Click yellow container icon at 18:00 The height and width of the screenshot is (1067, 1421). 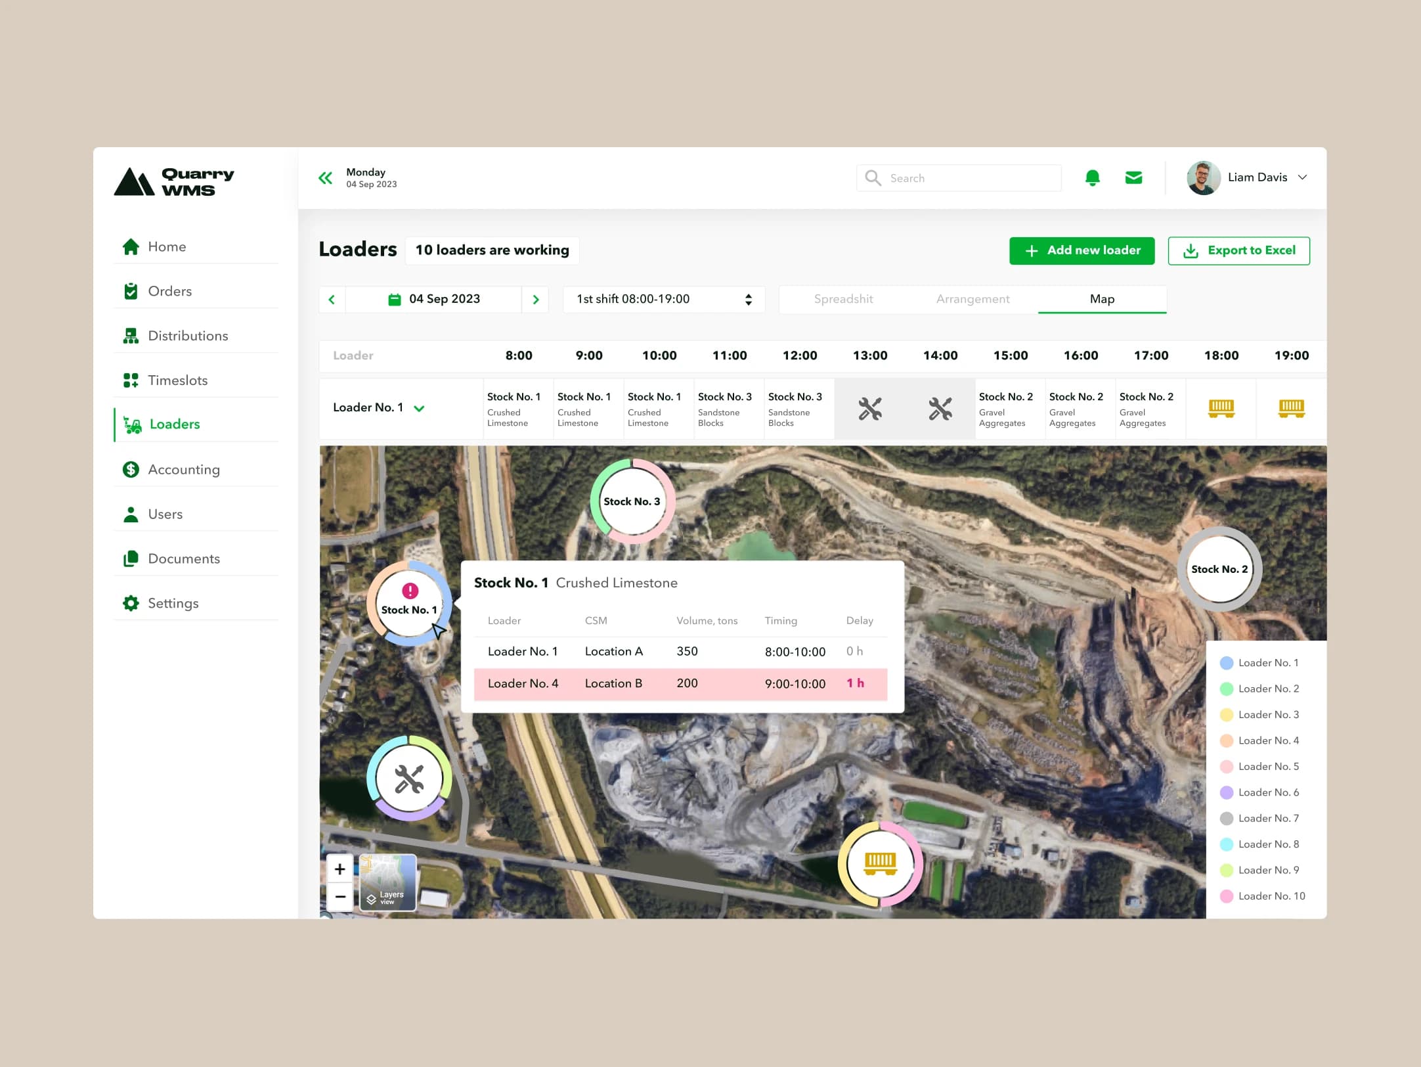1221,409
